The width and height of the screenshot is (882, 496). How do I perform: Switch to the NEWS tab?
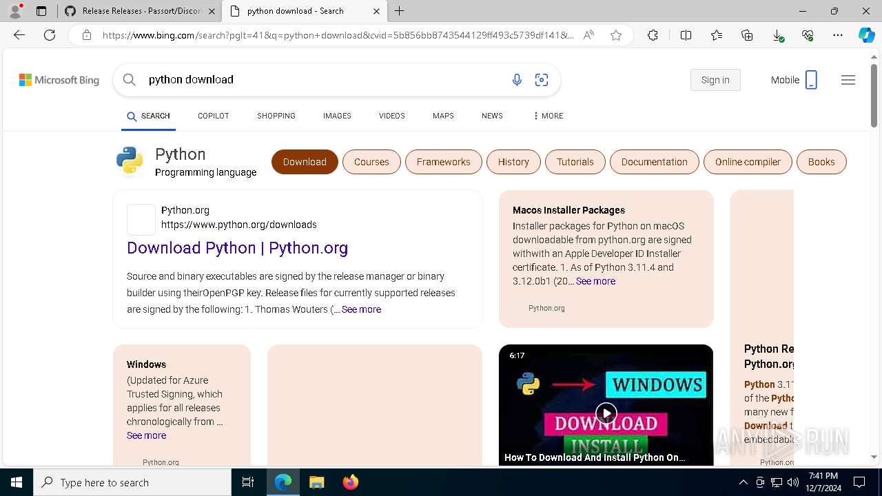(492, 116)
